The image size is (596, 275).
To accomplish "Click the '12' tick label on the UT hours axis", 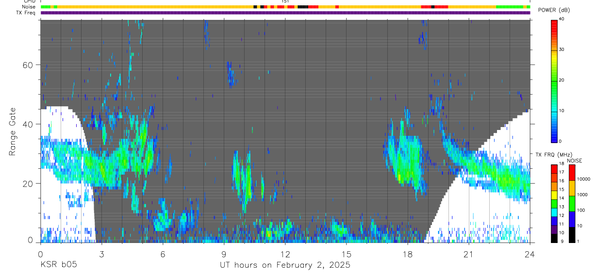I will pyautogui.click(x=285, y=254).
